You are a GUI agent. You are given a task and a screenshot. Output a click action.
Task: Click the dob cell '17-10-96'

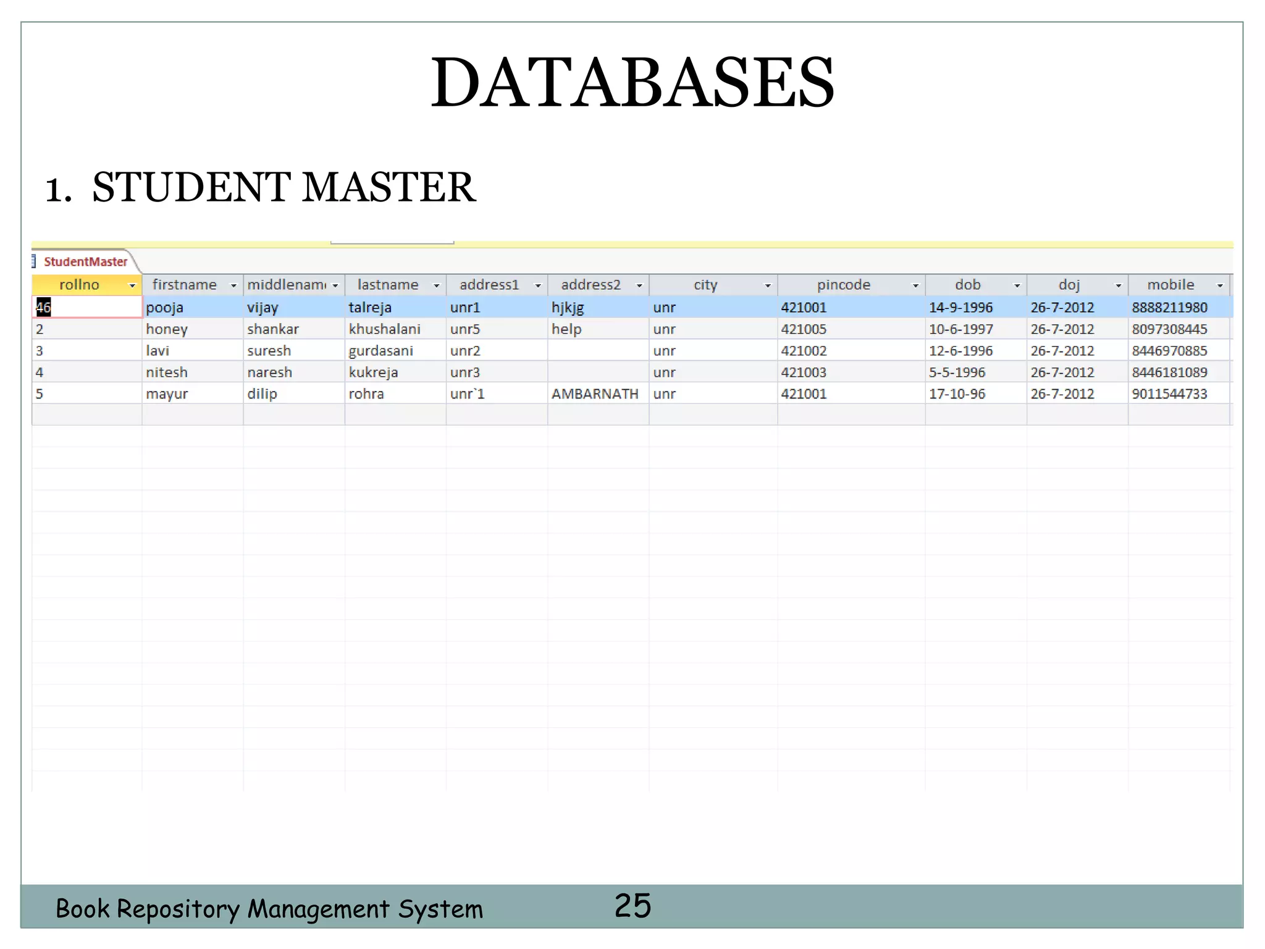click(976, 394)
